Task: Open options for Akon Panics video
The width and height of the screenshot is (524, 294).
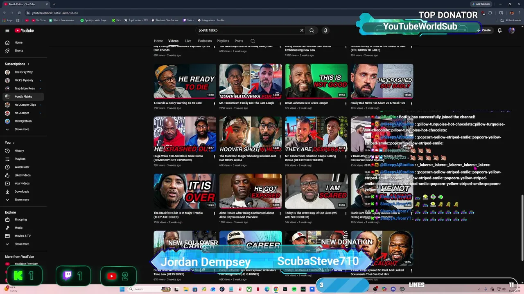Action: click(280, 213)
